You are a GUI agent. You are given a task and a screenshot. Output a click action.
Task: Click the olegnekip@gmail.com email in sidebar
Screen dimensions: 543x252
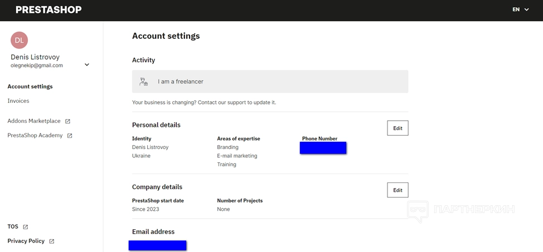(x=37, y=66)
